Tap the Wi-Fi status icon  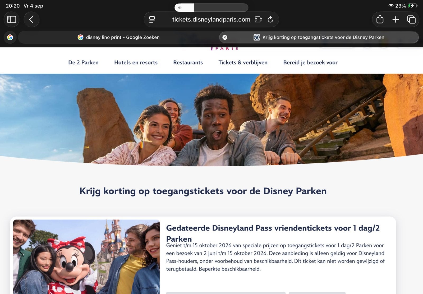[x=391, y=6]
